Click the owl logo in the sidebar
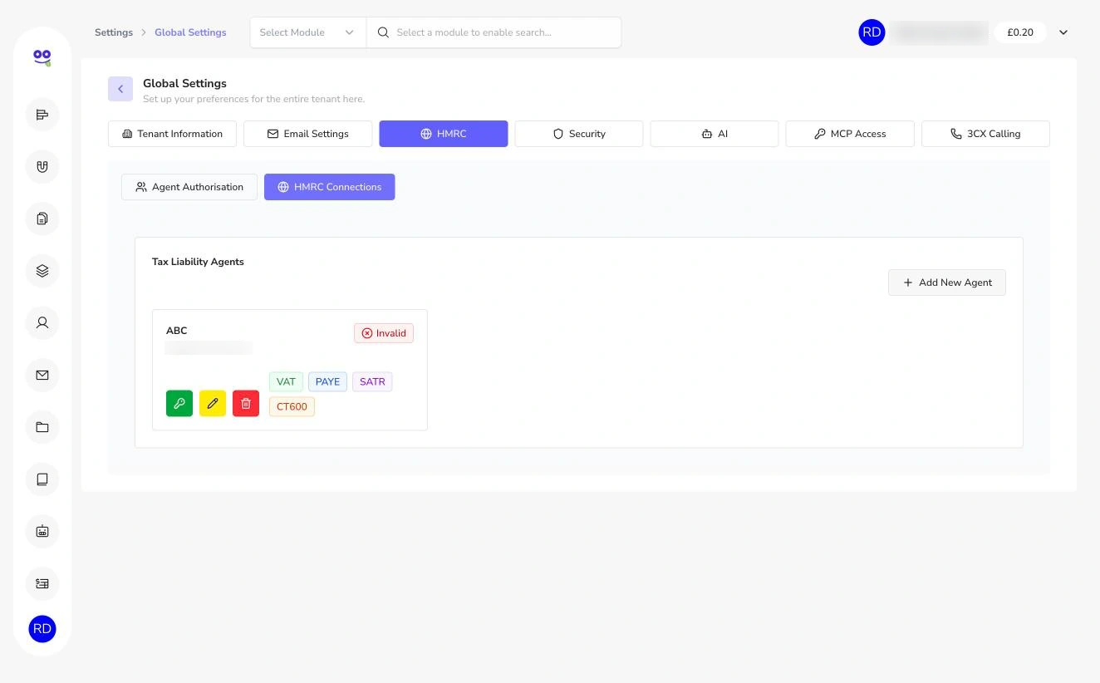The width and height of the screenshot is (1100, 683). 42,57
